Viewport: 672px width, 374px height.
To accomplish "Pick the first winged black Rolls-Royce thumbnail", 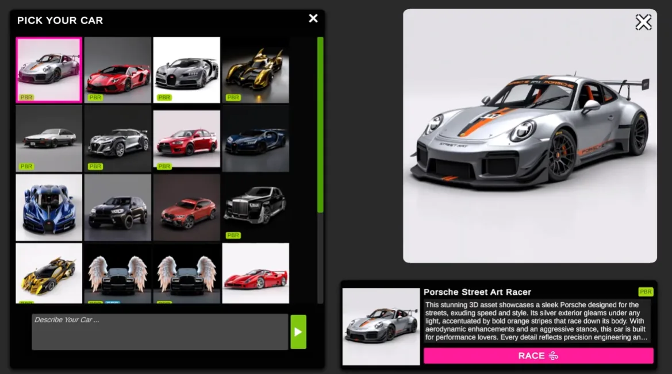I will (x=118, y=273).
